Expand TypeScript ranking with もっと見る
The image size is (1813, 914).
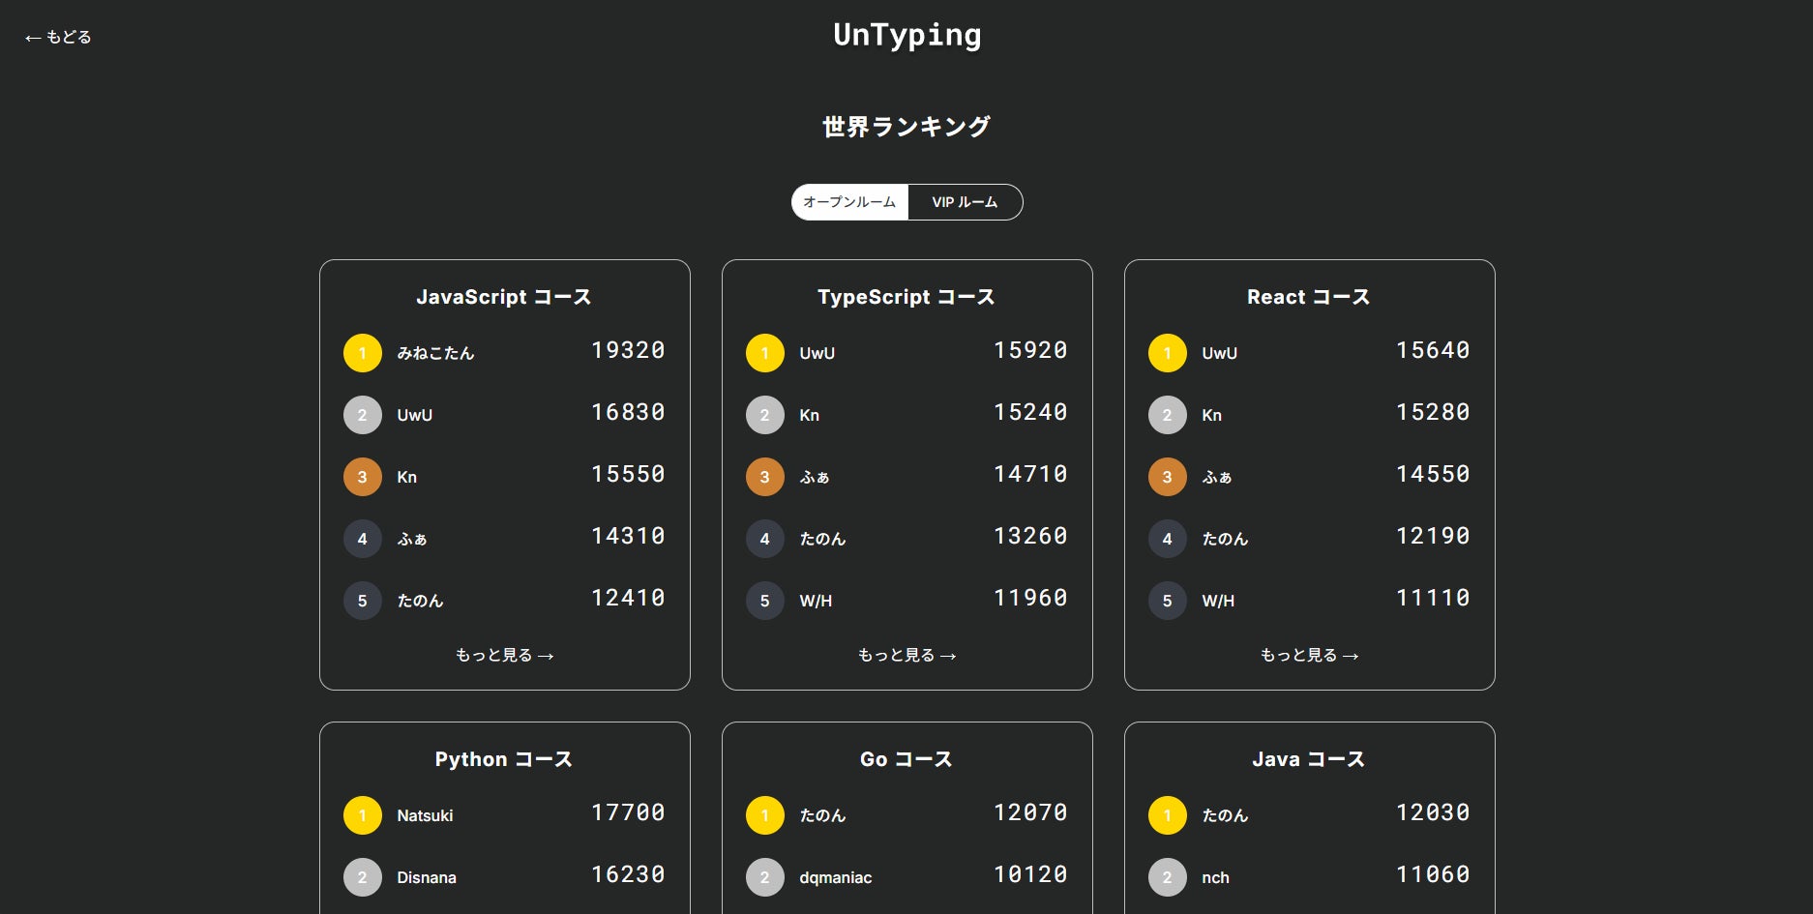[x=906, y=656]
